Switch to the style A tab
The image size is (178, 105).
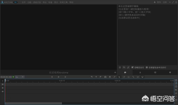(x=140, y=72)
